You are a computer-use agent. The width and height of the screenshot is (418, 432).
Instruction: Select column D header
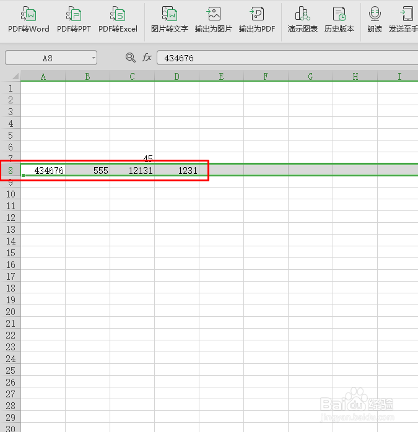[176, 76]
